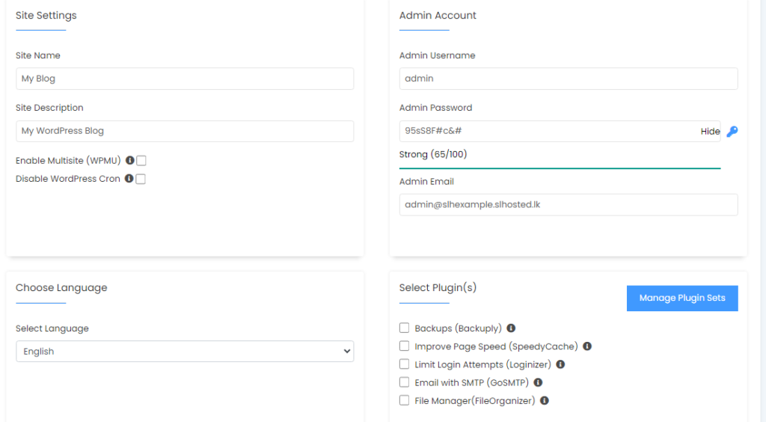Focus the Admin Email text field

tap(569, 205)
